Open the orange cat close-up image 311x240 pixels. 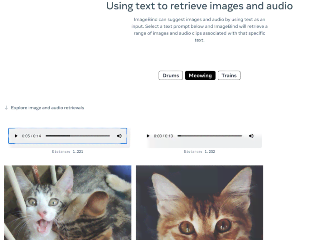click(x=200, y=203)
